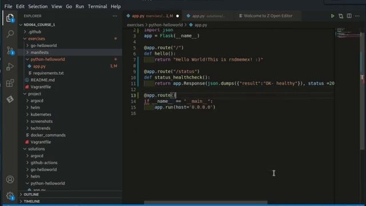The width and height of the screenshot is (366, 206).
Task: Click the unsaved dot on app.py tab
Action: click(177, 16)
